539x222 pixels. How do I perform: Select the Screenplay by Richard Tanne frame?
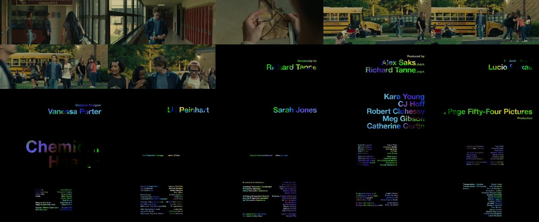269,67
